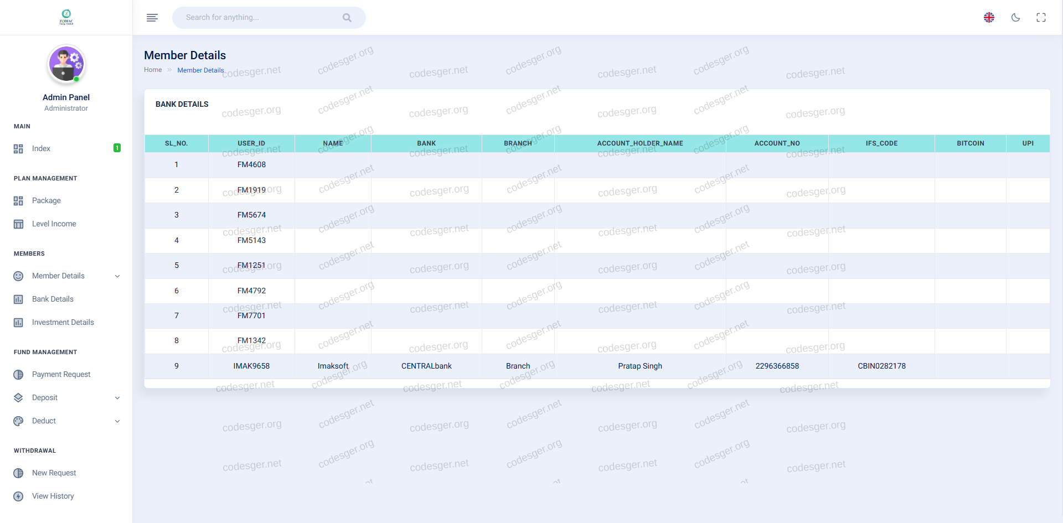The image size is (1063, 523).
Task: Click the Zodiac logo in the sidebar header
Action: coord(66,17)
